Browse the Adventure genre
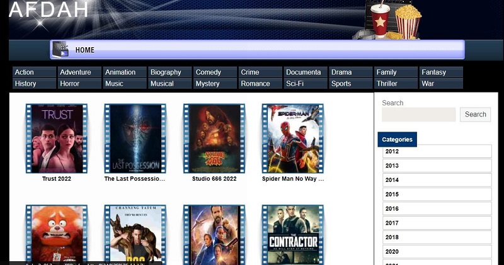The width and height of the screenshot is (504, 265). [79, 72]
